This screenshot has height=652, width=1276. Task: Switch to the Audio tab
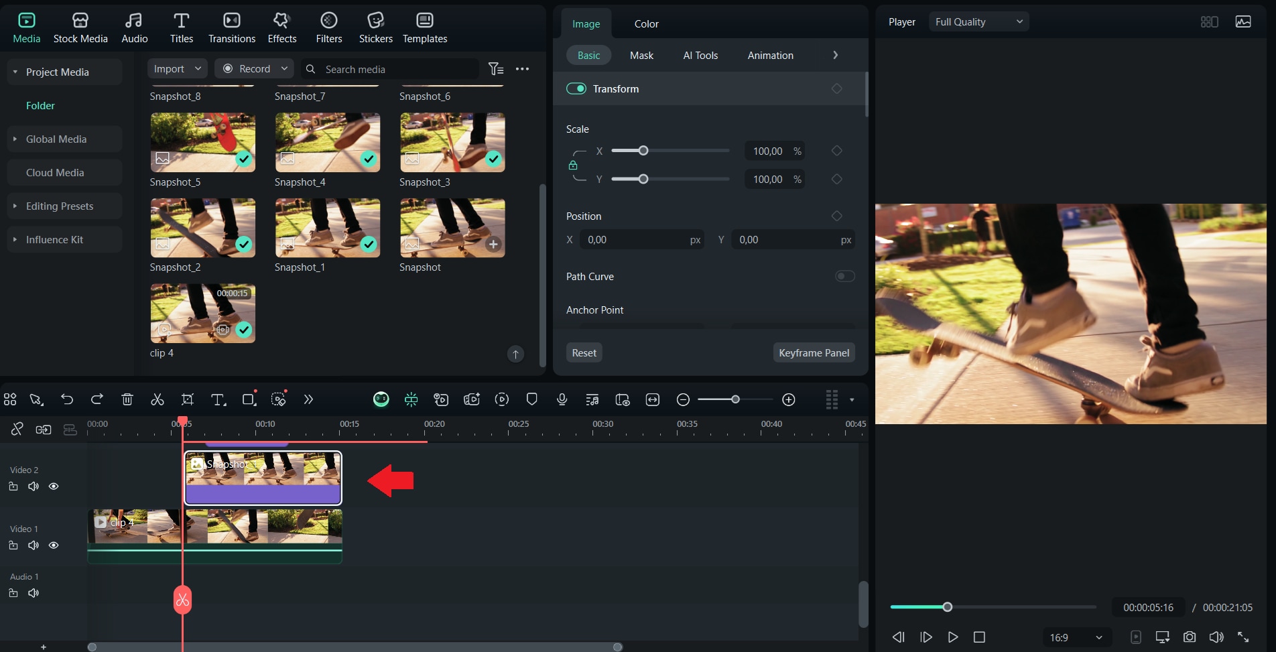pyautogui.click(x=135, y=29)
